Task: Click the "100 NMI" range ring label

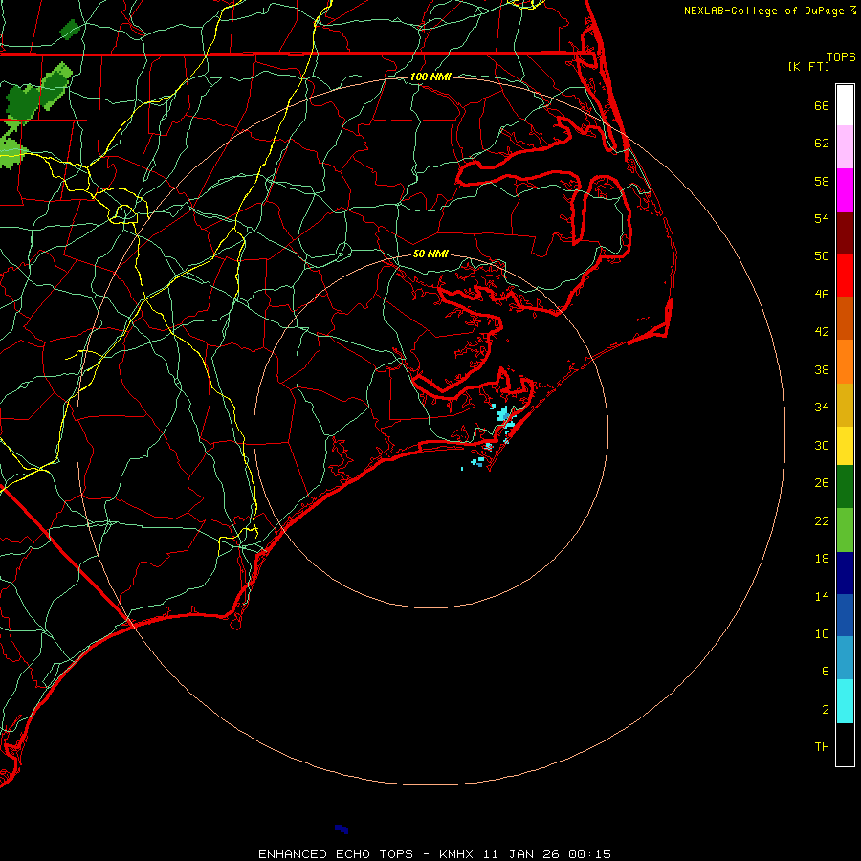Action: 430,77
